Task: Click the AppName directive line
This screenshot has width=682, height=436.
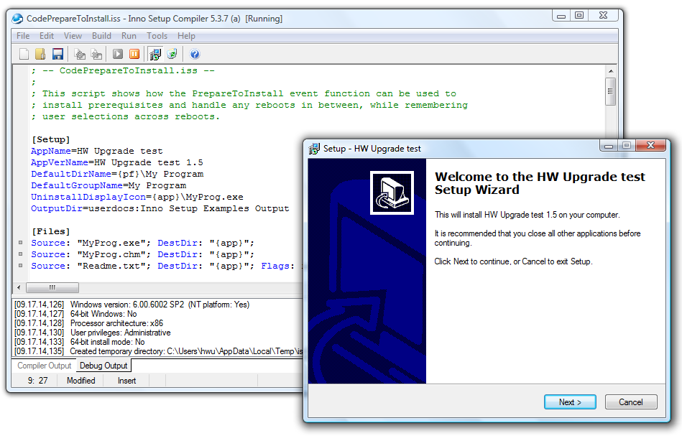Action: pyautogui.click(x=96, y=151)
